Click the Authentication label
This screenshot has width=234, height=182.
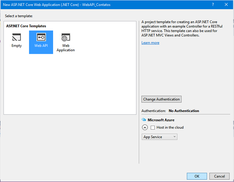pos(153,111)
